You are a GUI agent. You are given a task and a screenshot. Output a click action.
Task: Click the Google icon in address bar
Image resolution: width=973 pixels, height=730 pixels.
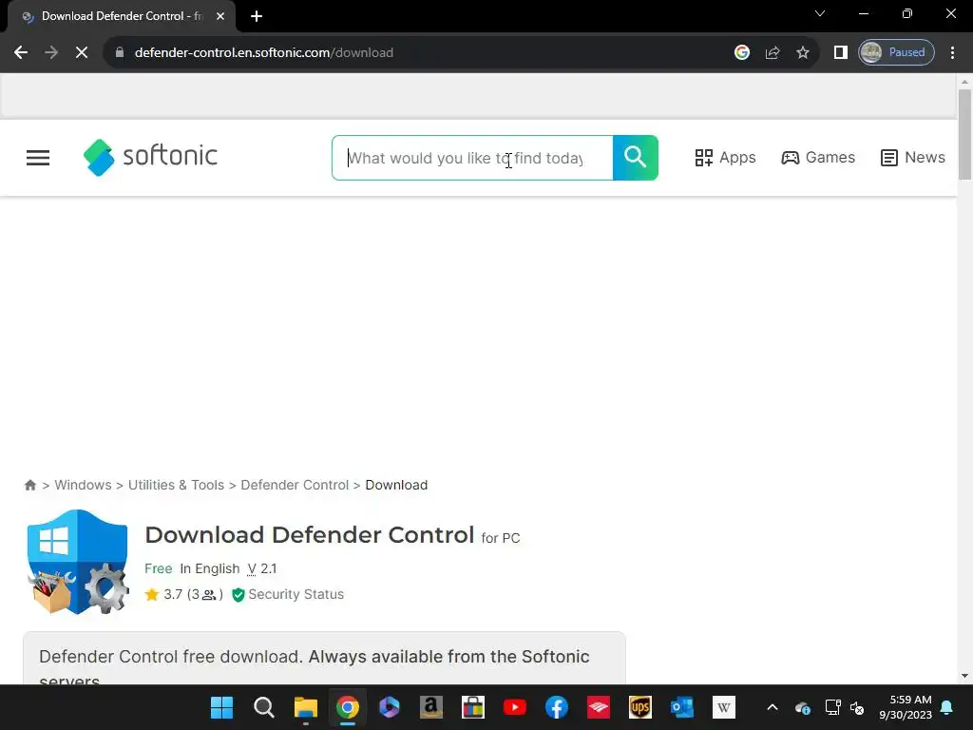741,52
